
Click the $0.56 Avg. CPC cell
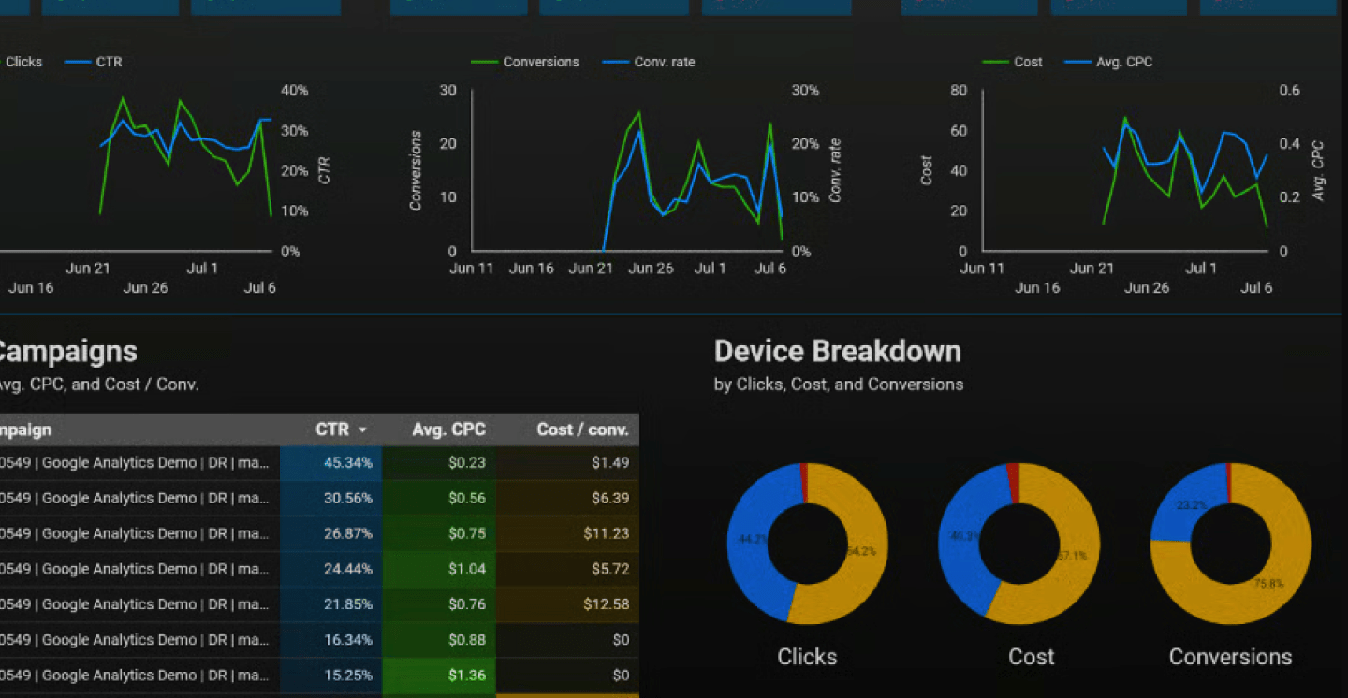click(439, 498)
